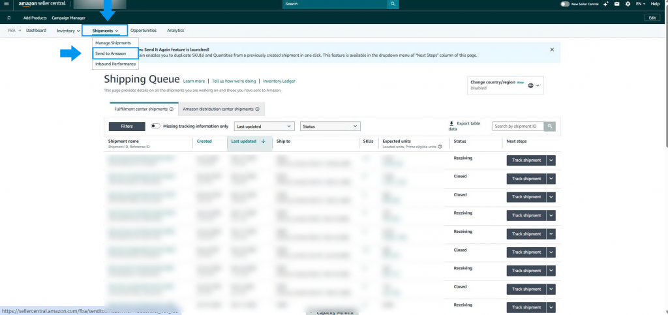The width and height of the screenshot is (668, 315).
Task: Expand arrow next to first Track shipment
Action: 551,160
